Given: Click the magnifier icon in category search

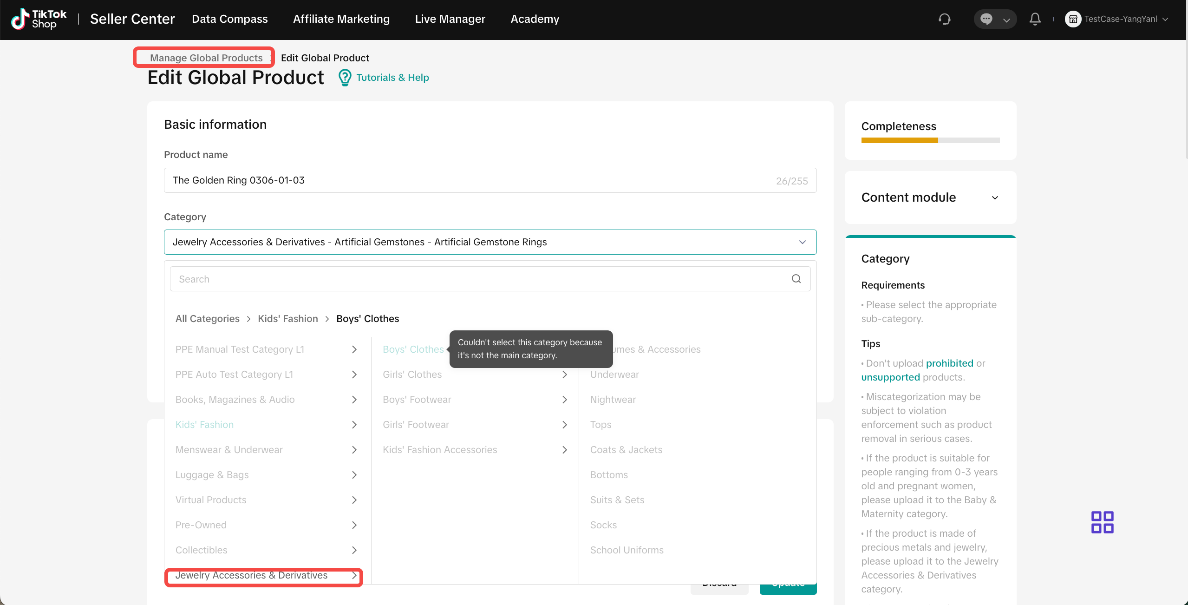Looking at the screenshot, I should coord(796,279).
